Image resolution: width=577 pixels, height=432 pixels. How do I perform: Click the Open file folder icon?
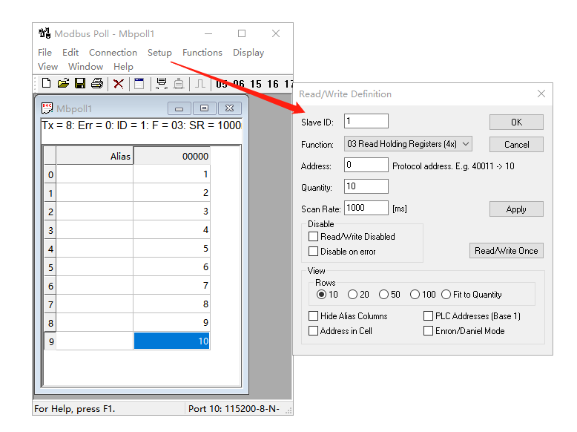(63, 83)
